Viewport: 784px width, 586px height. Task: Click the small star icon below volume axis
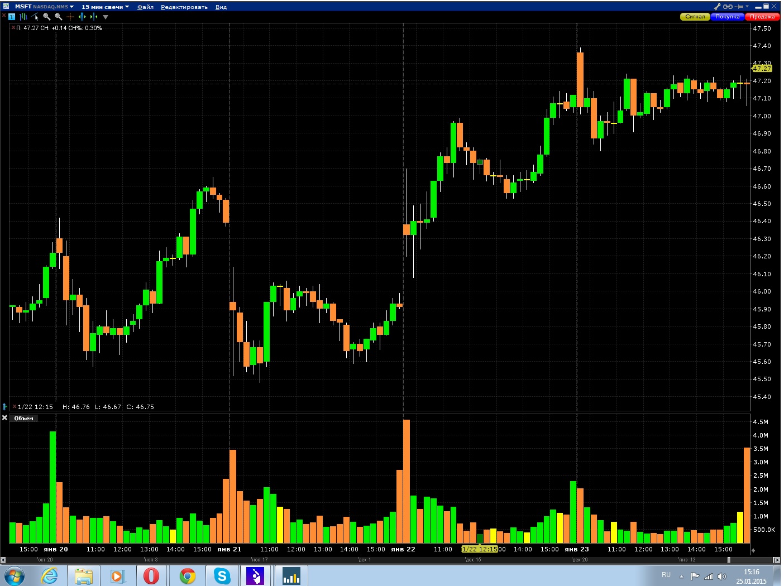point(753,550)
